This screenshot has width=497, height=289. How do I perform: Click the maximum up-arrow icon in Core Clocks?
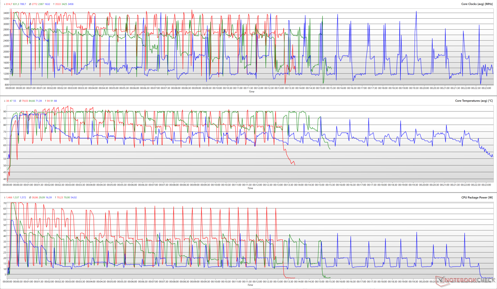(x=54, y=4)
